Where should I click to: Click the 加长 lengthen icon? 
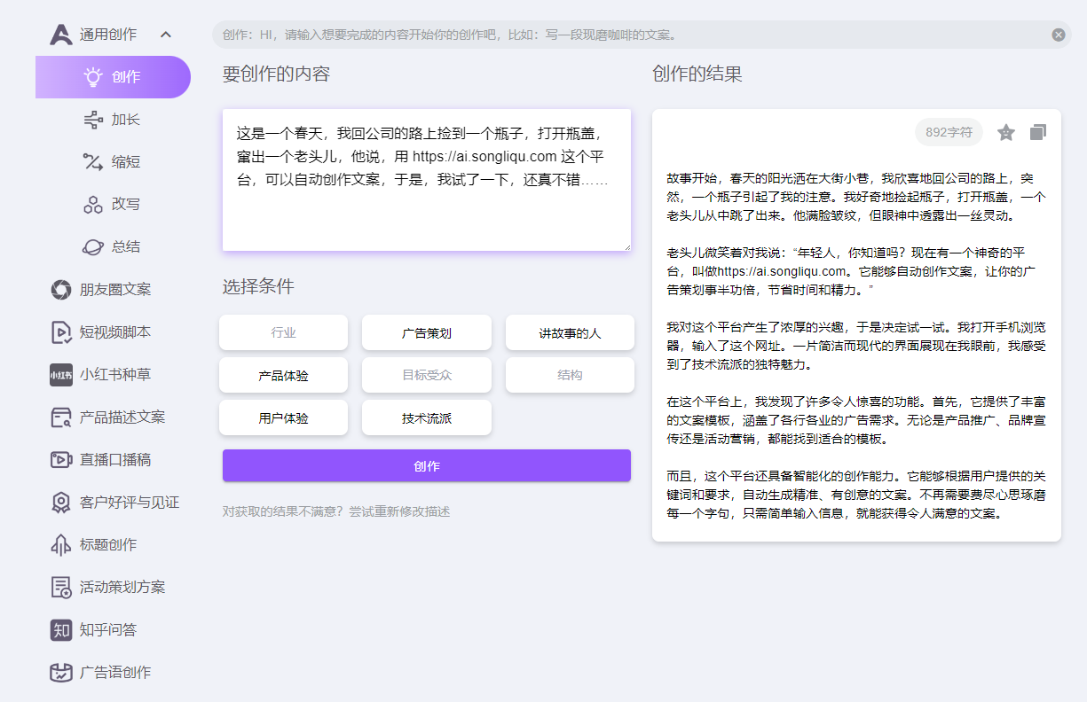coord(92,120)
